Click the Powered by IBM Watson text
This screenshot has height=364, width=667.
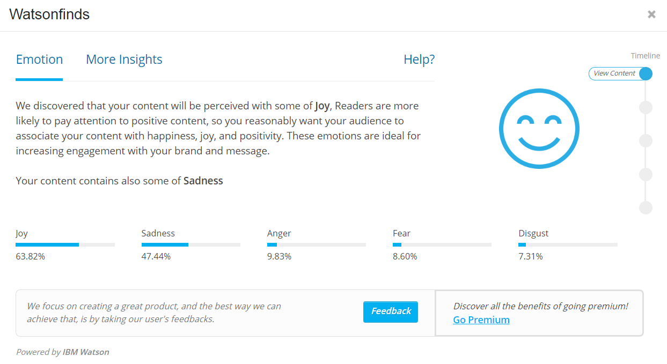(x=62, y=352)
